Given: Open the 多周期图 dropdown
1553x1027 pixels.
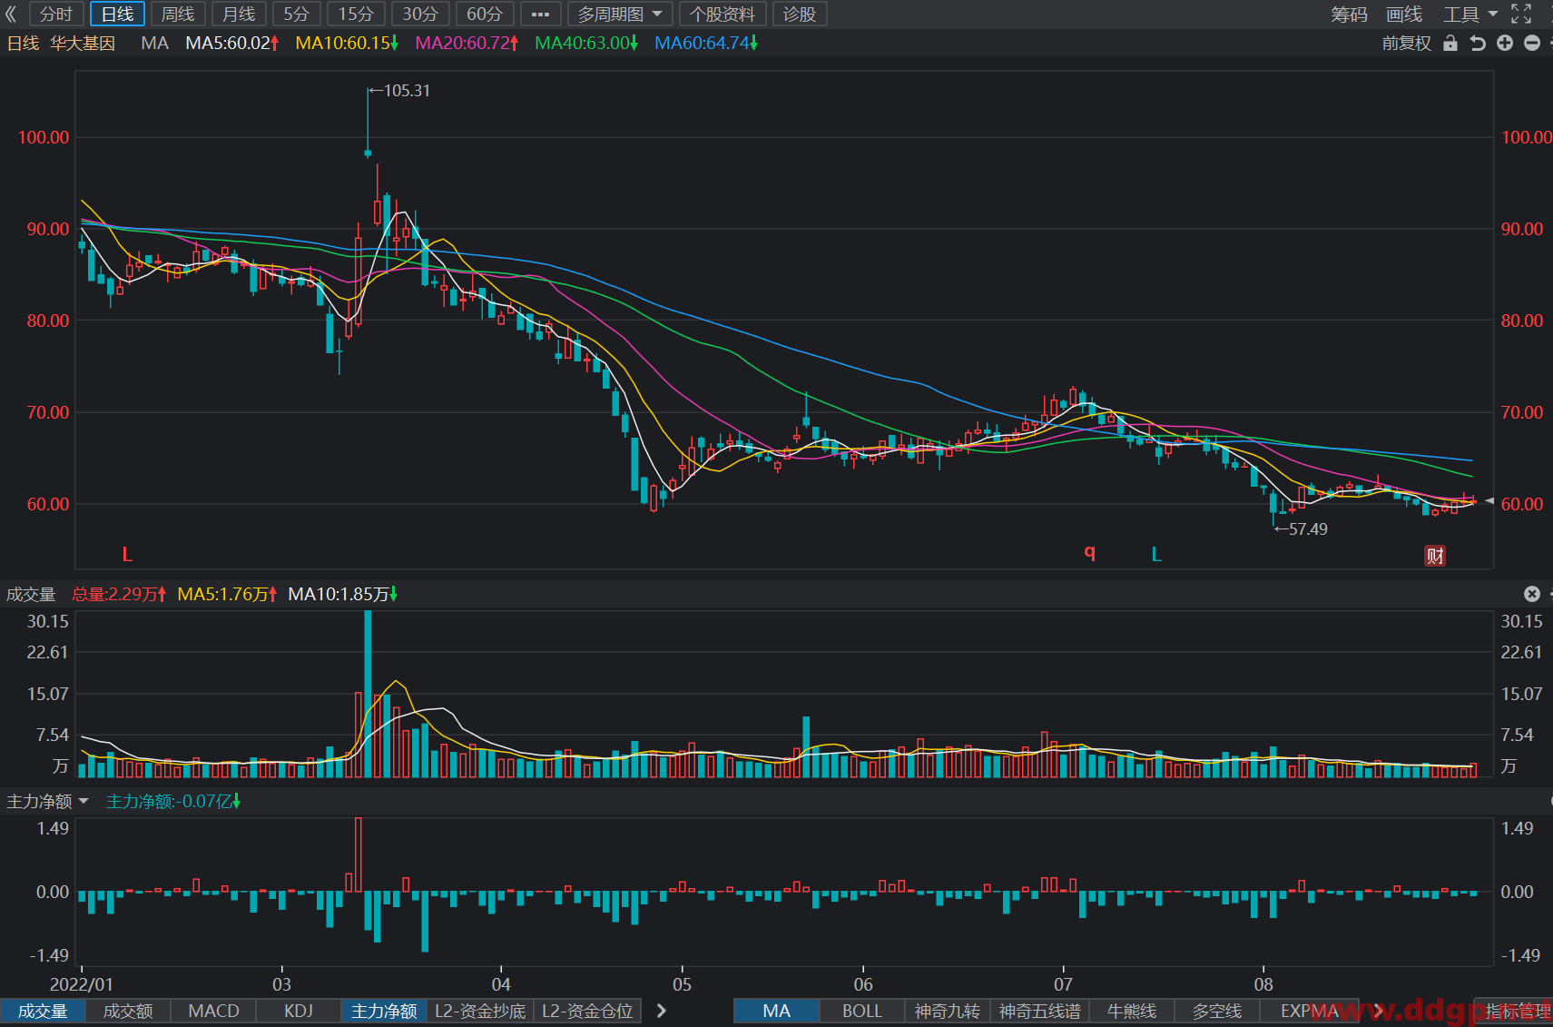Looking at the screenshot, I should pyautogui.click(x=620, y=14).
